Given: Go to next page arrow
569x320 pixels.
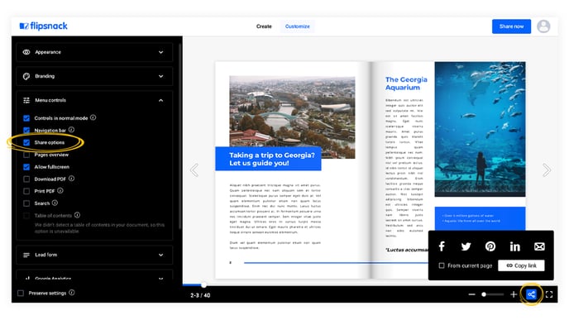Looking at the screenshot, I should [547, 170].
